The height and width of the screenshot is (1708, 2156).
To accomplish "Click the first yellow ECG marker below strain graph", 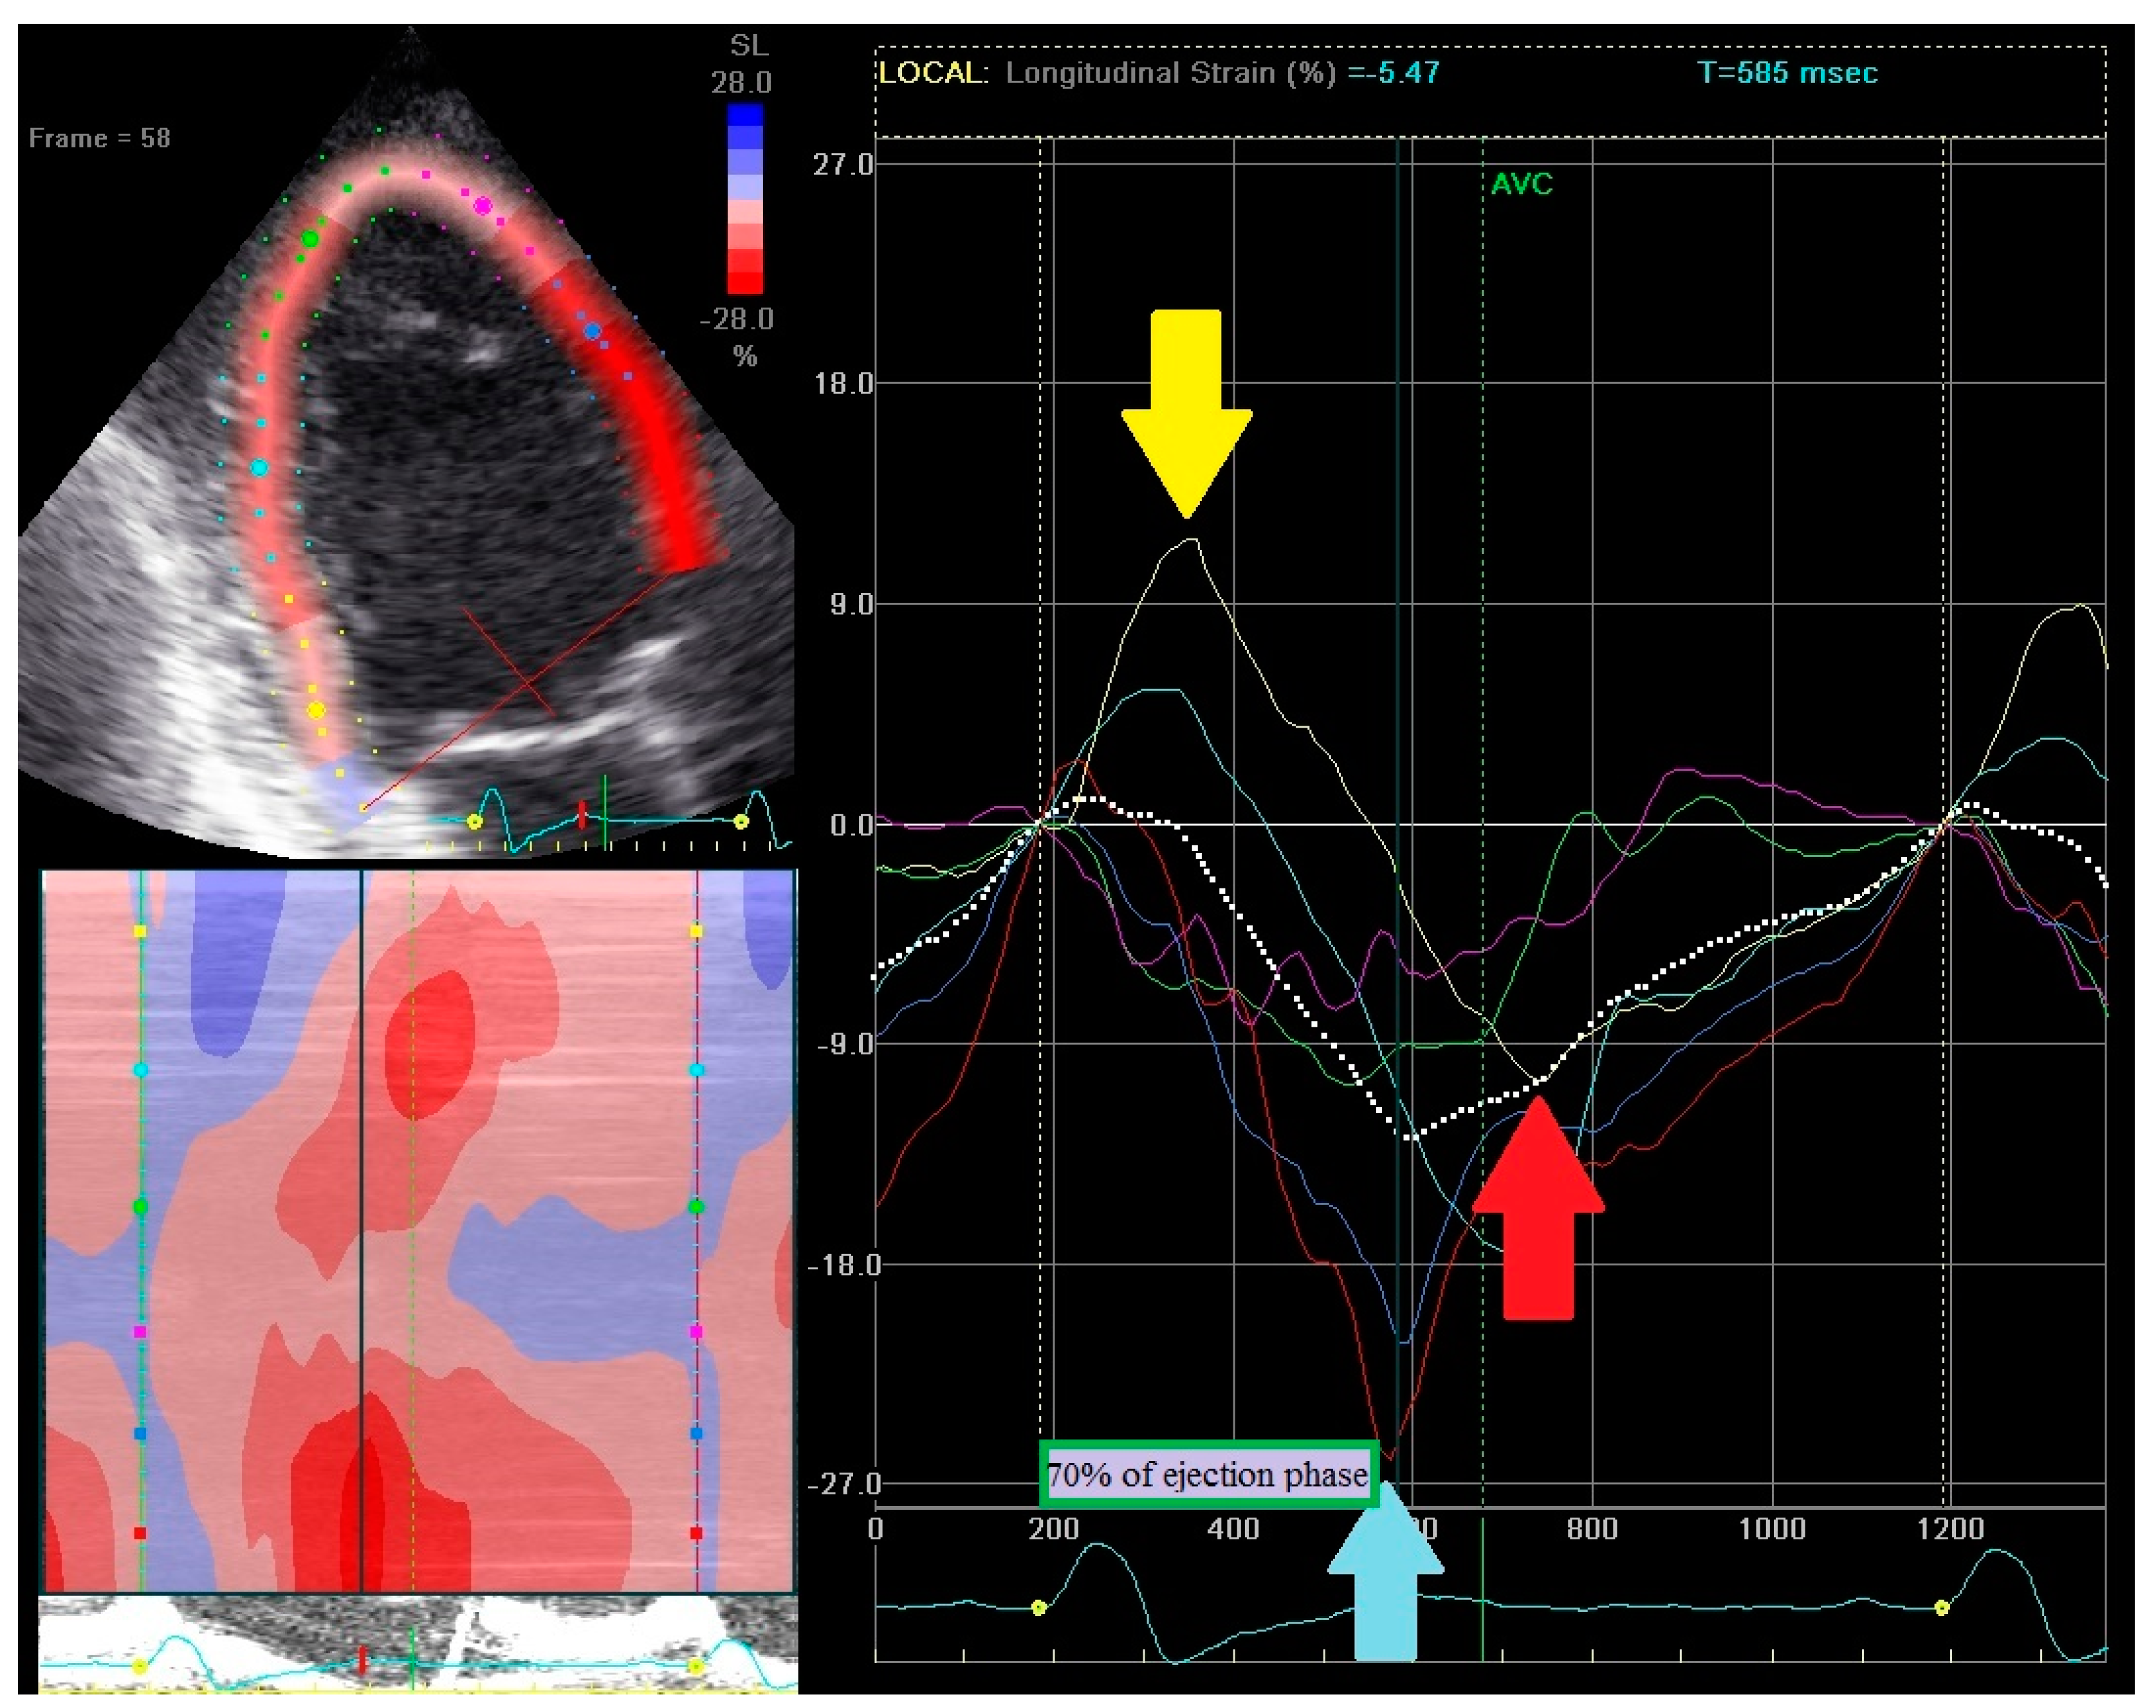I will 1039,1608.
